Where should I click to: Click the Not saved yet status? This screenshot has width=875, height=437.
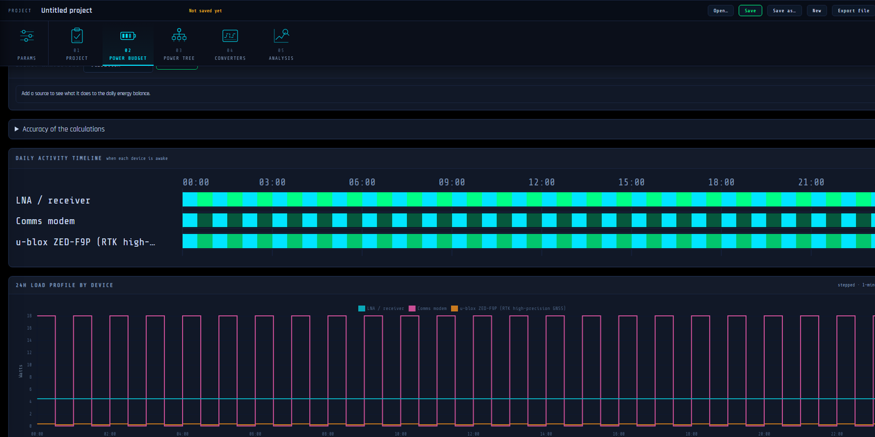205,11
